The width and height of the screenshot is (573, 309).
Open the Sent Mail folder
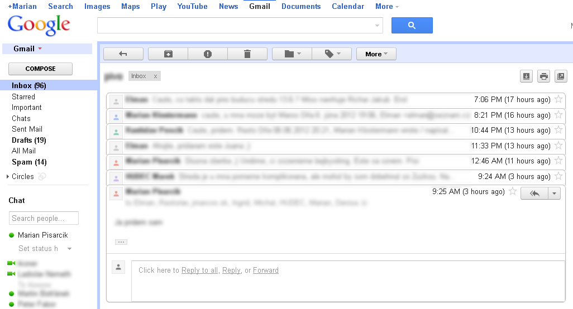[27, 129]
